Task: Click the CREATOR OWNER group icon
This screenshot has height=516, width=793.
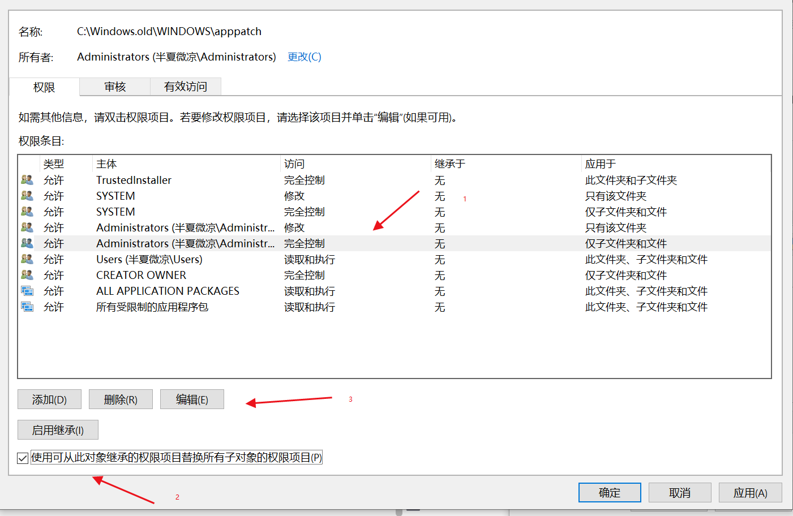Action: (27, 275)
